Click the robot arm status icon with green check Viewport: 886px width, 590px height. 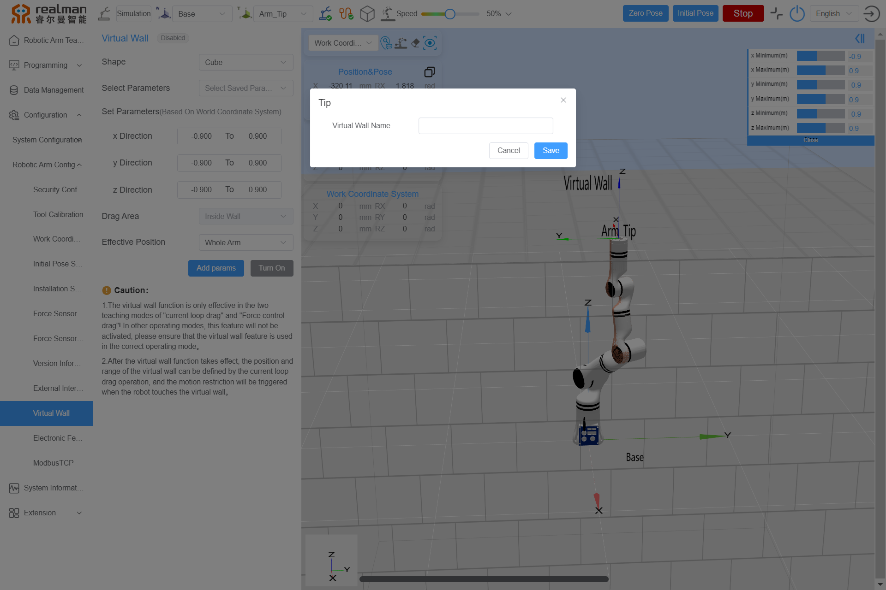[325, 14]
